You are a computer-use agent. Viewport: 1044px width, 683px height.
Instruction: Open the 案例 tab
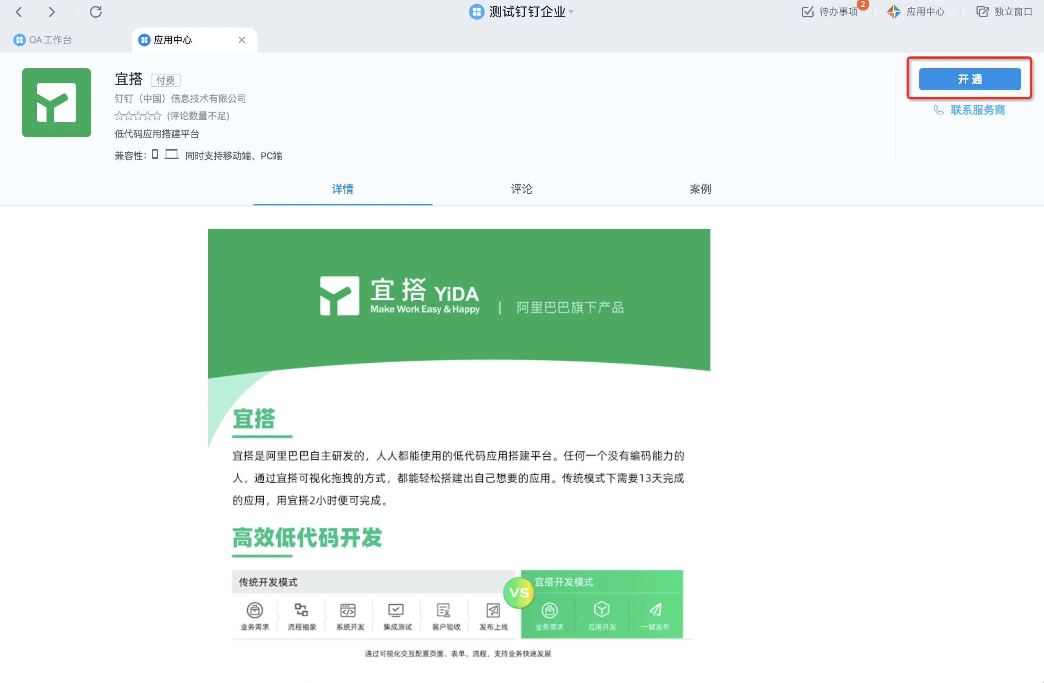[x=700, y=189]
